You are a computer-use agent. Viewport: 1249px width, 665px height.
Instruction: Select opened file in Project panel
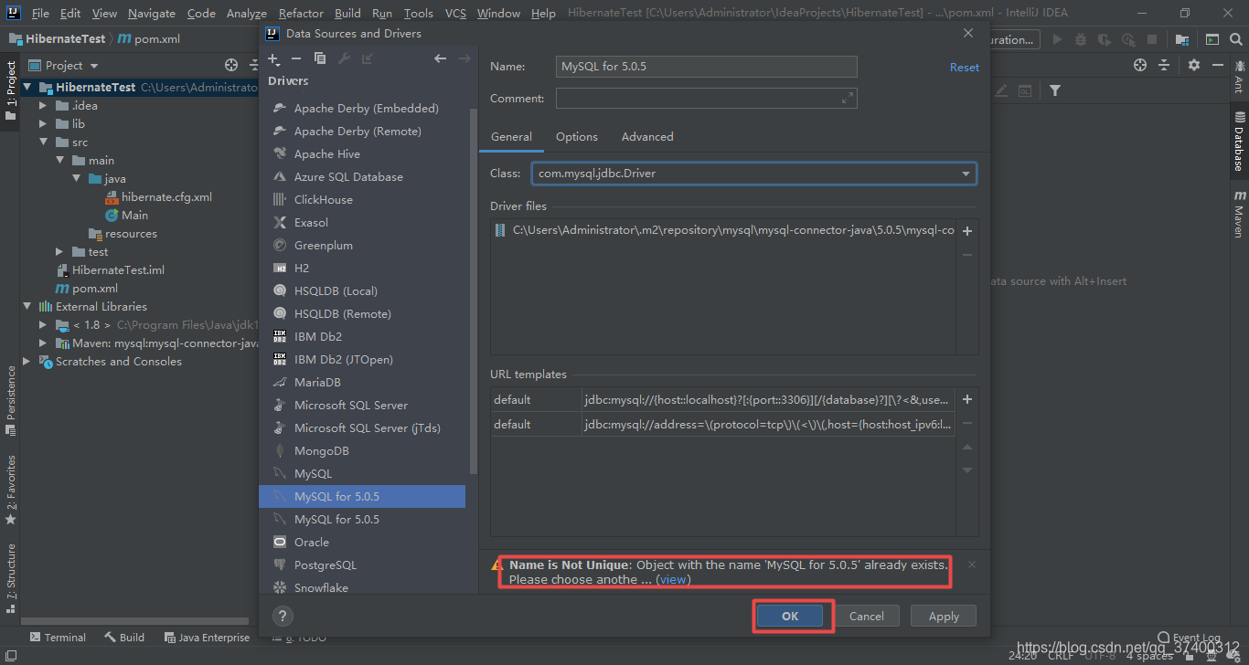point(231,65)
